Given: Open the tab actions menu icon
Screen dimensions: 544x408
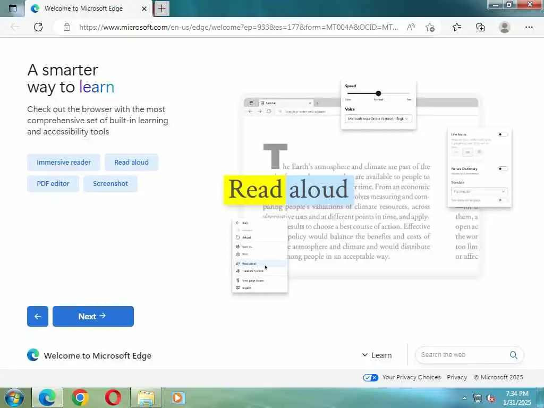Looking at the screenshot, I should (13, 8).
